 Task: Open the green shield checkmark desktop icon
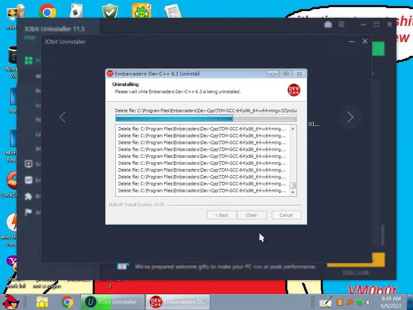pos(110,11)
